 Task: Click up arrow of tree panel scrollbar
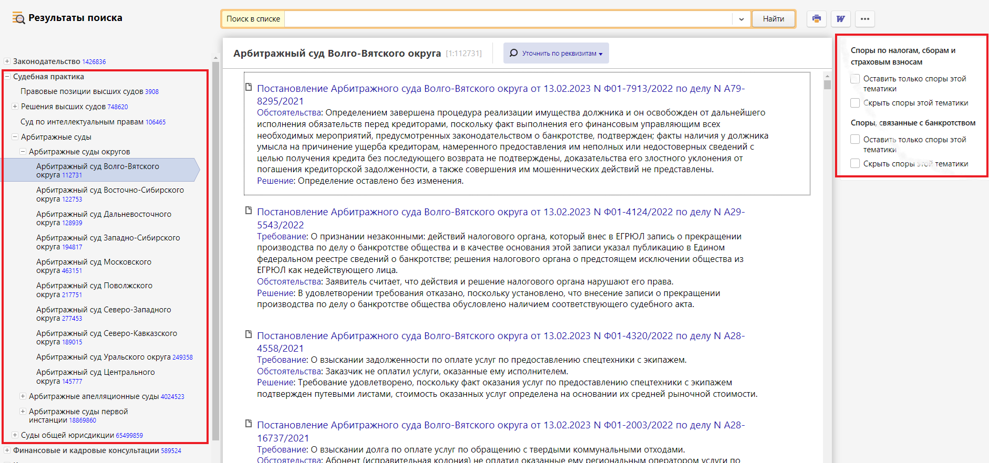point(215,58)
